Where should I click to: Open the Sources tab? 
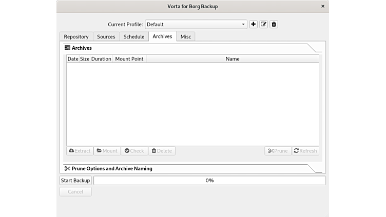pos(106,36)
